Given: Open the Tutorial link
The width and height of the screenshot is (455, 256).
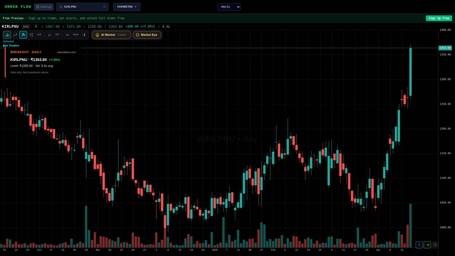Looking at the screenshot, I should point(44,6).
